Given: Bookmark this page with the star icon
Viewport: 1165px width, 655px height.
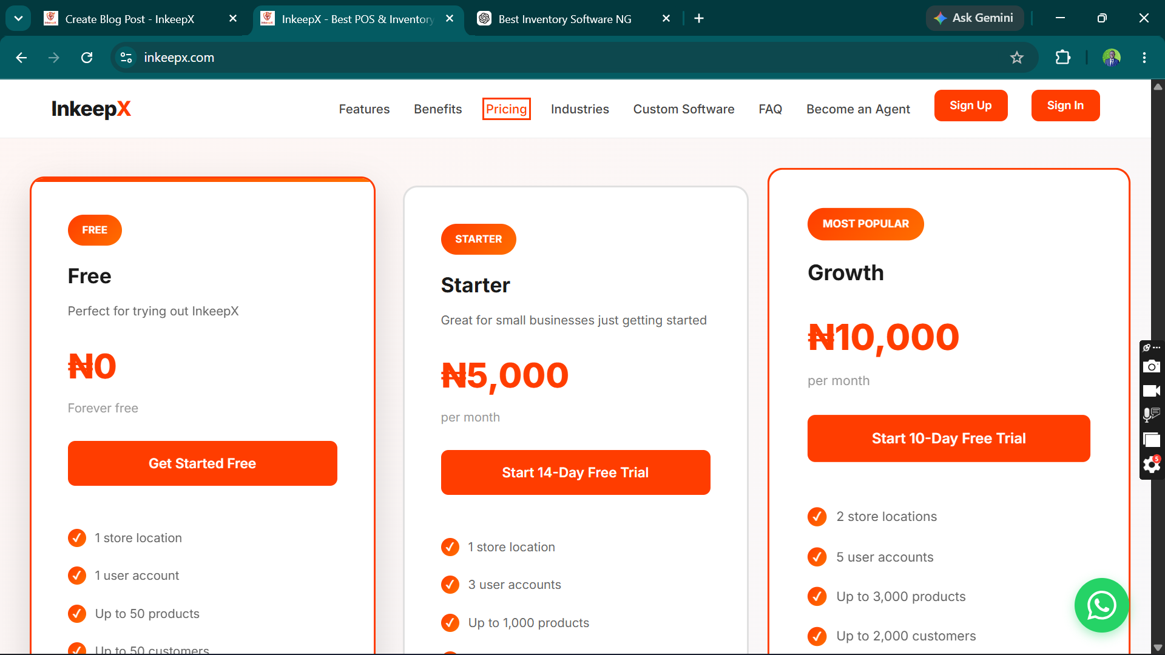Looking at the screenshot, I should [x=1017, y=58].
